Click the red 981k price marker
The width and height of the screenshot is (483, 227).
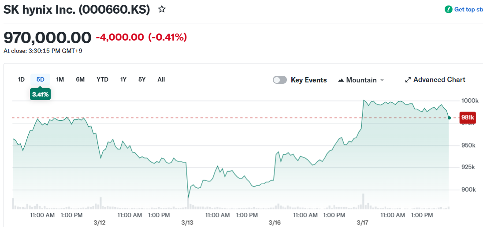coord(467,118)
